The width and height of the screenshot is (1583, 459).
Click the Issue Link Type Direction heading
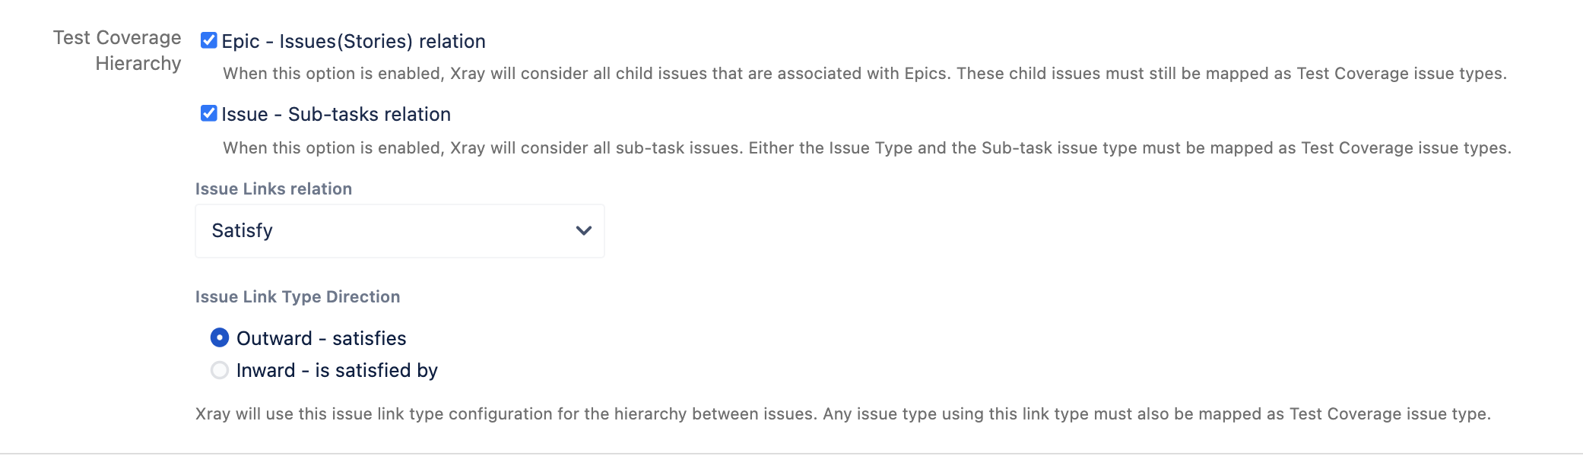coord(298,296)
